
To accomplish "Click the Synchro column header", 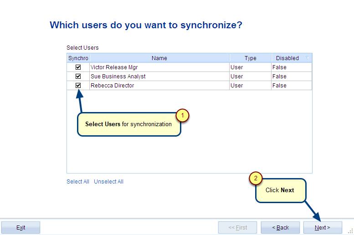I will pos(78,58).
